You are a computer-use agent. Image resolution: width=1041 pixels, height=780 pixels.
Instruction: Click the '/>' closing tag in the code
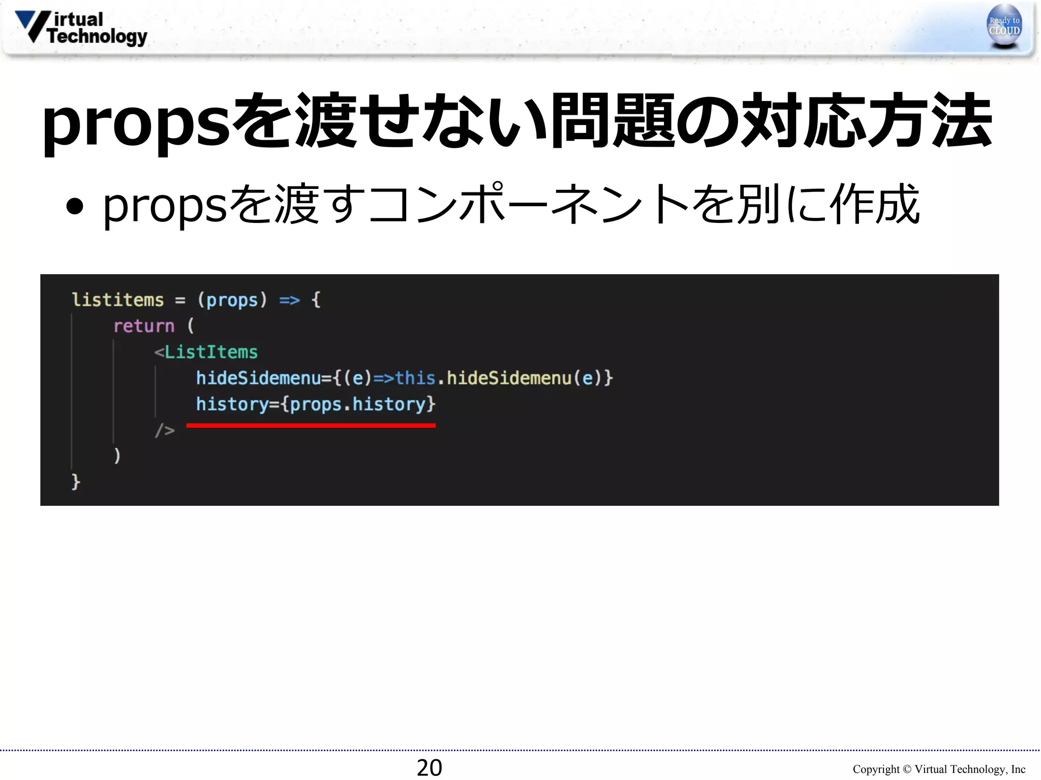point(165,431)
